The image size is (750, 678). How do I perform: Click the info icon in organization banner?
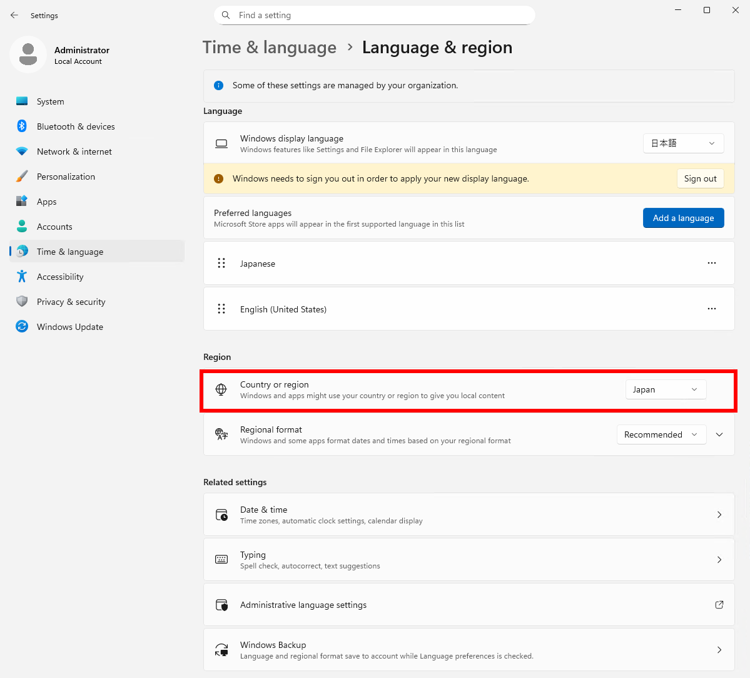[x=218, y=85]
